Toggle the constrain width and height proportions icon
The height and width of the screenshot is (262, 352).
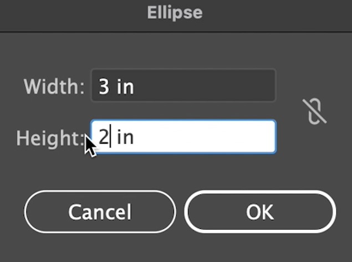coord(314,111)
